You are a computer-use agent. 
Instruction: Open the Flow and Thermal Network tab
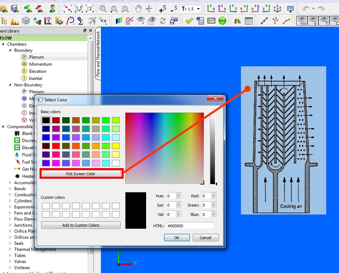(x=98, y=54)
